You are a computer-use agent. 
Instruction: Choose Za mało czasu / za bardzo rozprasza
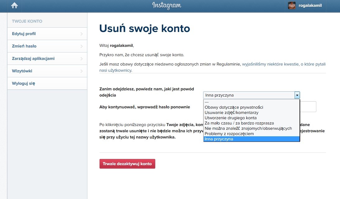[252, 123]
